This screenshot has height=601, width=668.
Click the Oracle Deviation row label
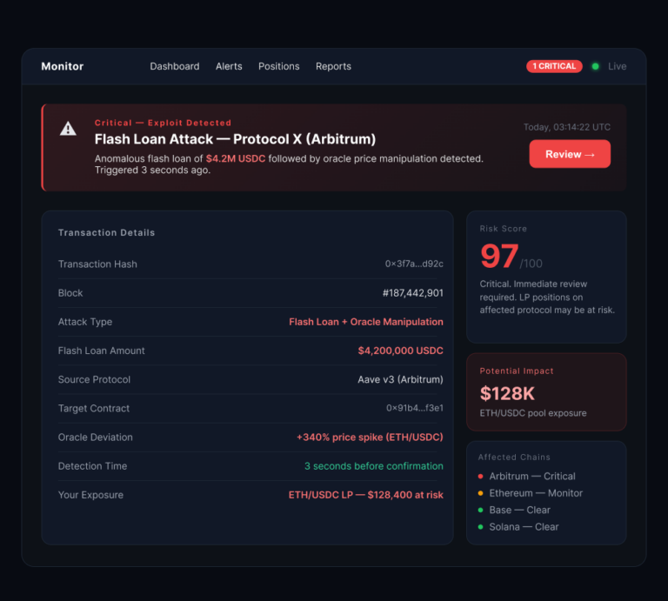pyautogui.click(x=96, y=437)
